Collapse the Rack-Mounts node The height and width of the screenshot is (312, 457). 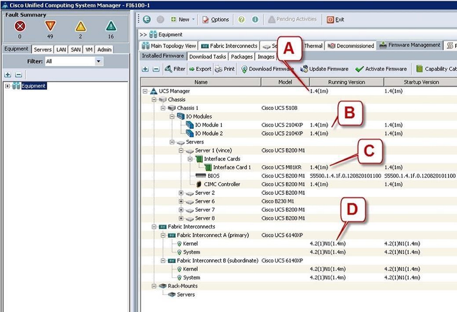coord(154,286)
